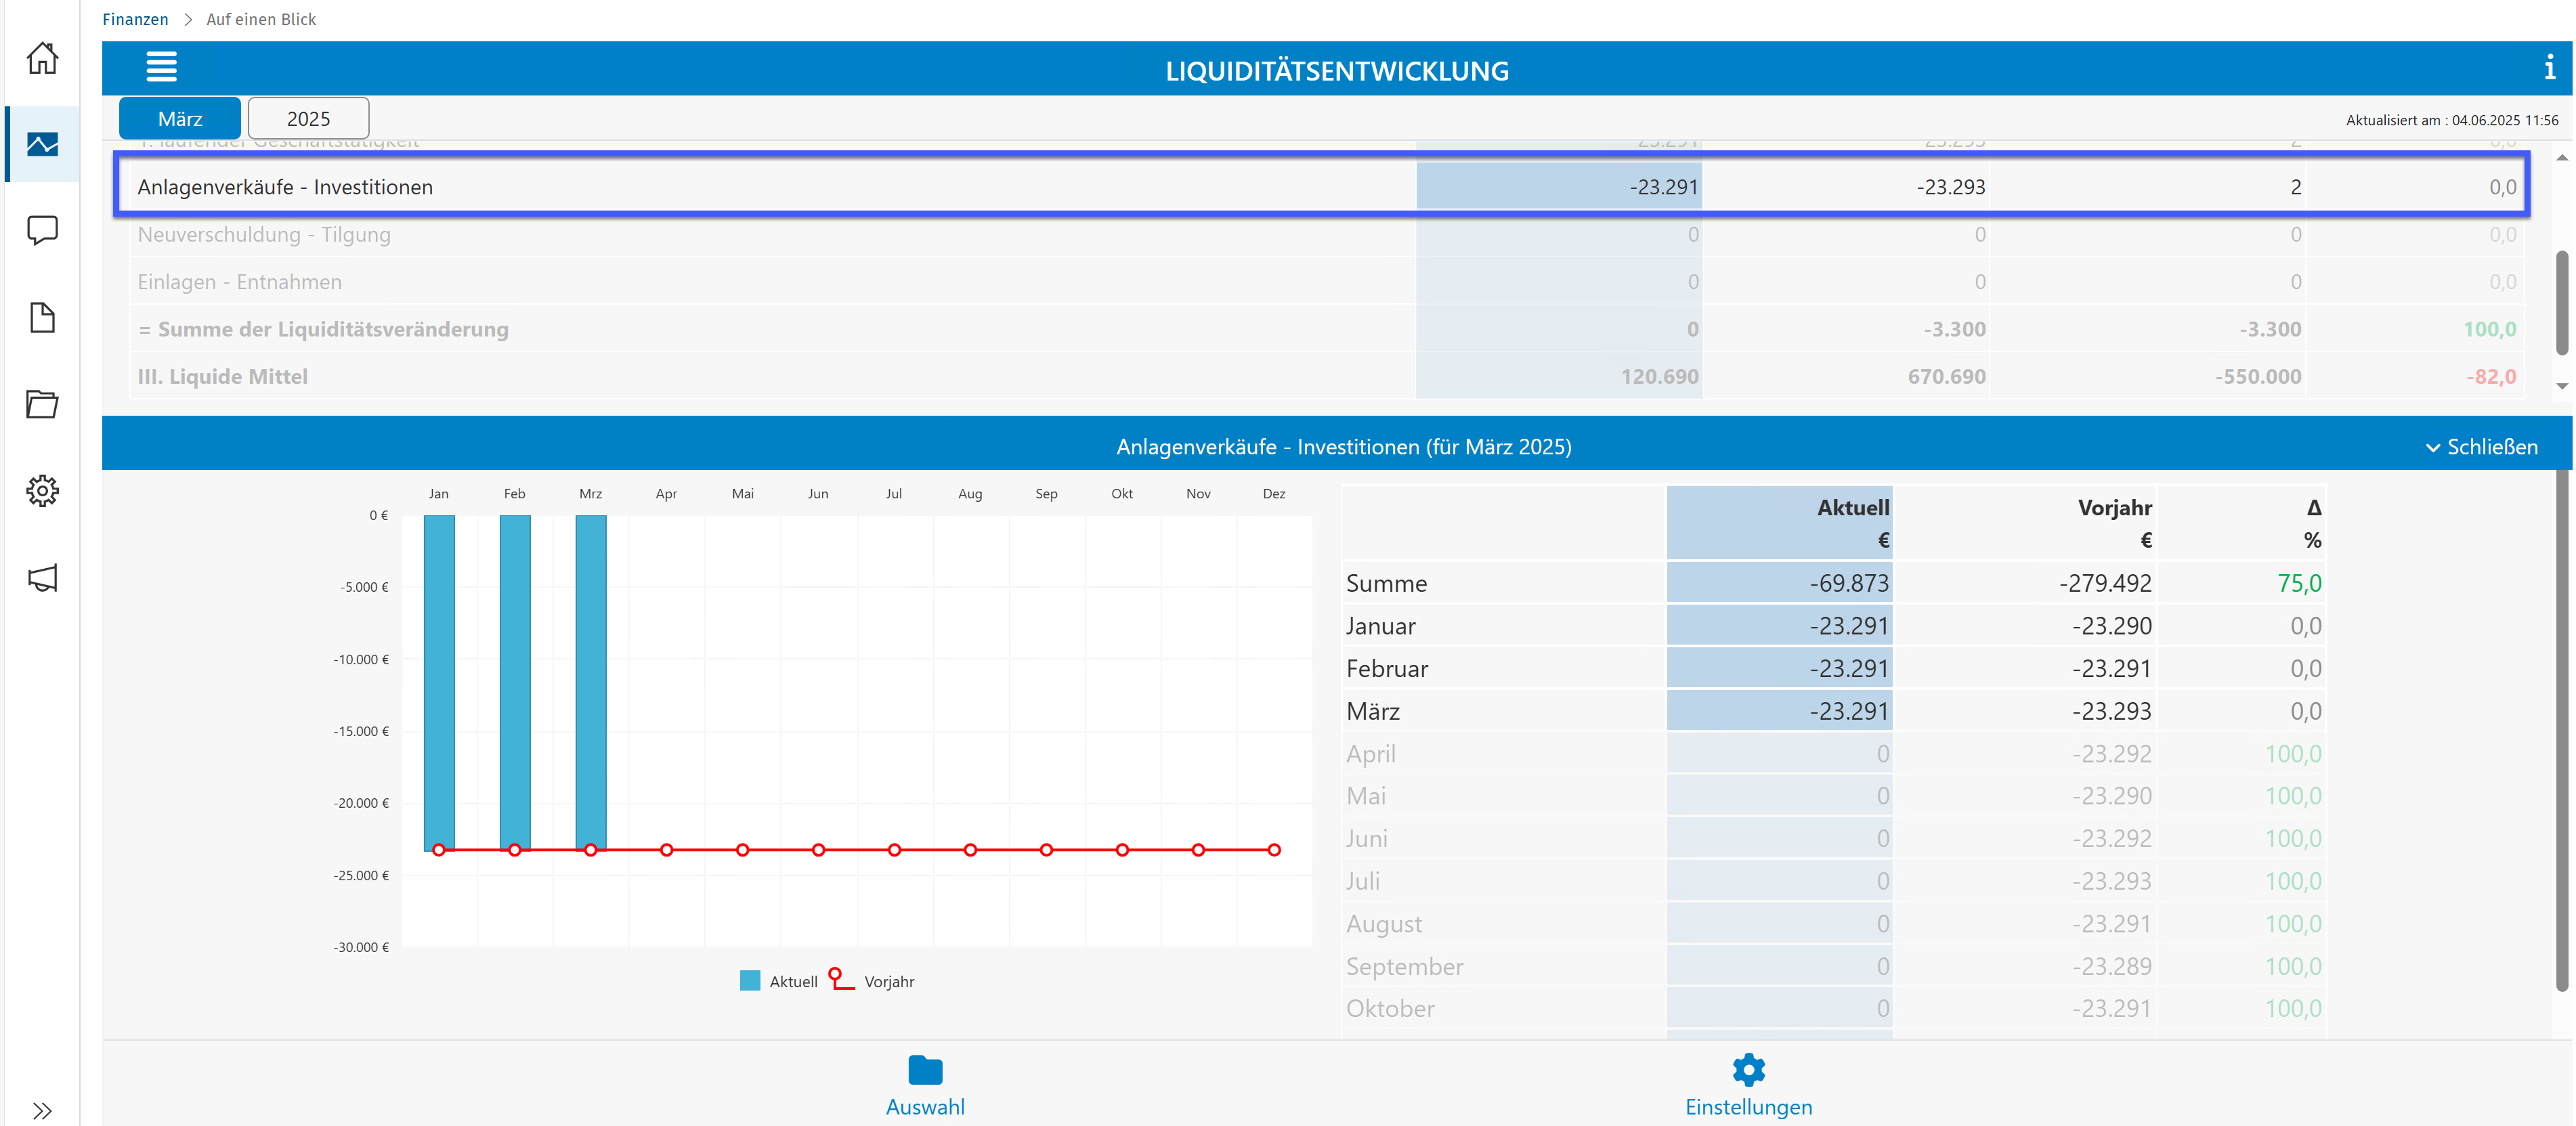Click the Jan bar in chart
Viewport: 2576px width, 1126px height.
click(x=439, y=682)
